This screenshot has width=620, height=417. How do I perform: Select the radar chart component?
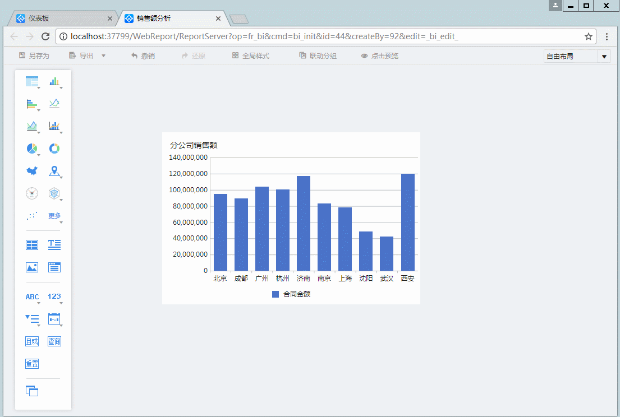54,193
